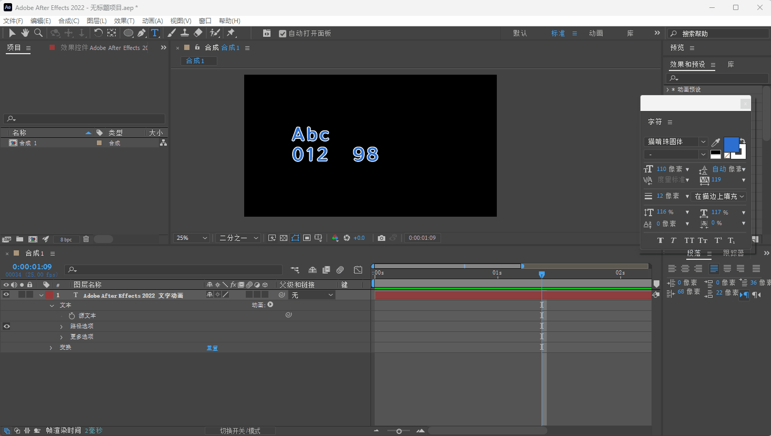Open the 猫啃珠圆体 font family dropdown
This screenshot has height=436, width=771.
pyautogui.click(x=676, y=142)
